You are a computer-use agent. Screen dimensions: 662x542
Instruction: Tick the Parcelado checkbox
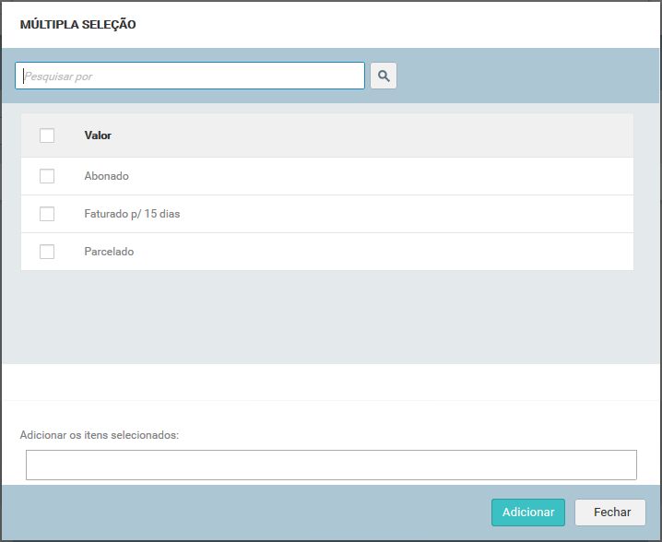coord(47,252)
